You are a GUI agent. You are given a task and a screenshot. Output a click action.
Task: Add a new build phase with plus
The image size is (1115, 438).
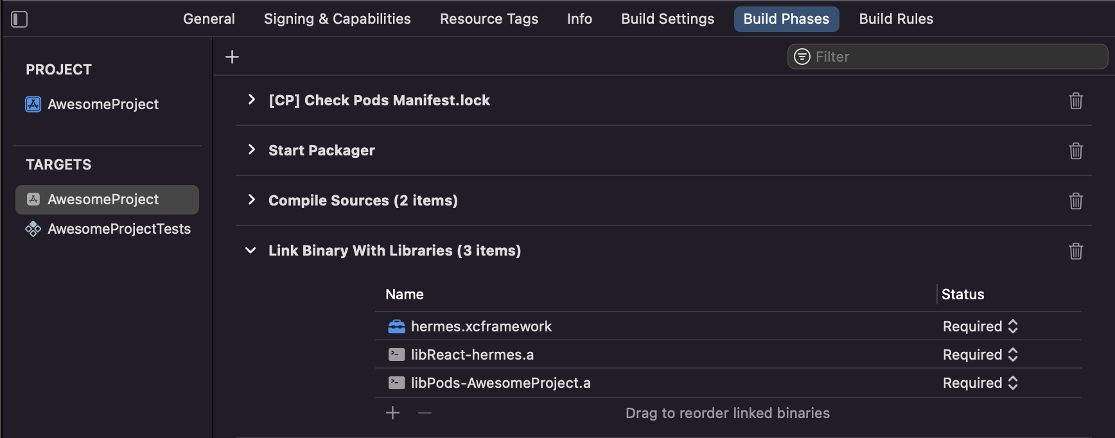click(x=232, y=57)
